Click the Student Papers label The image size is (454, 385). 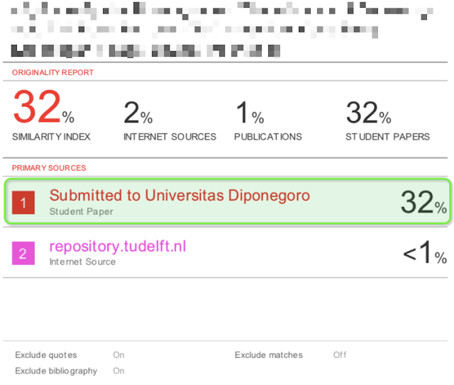point(387,137)
